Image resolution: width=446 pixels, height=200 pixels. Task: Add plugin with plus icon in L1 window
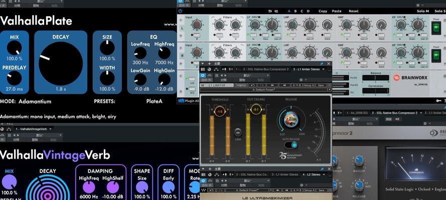point(209,63)
